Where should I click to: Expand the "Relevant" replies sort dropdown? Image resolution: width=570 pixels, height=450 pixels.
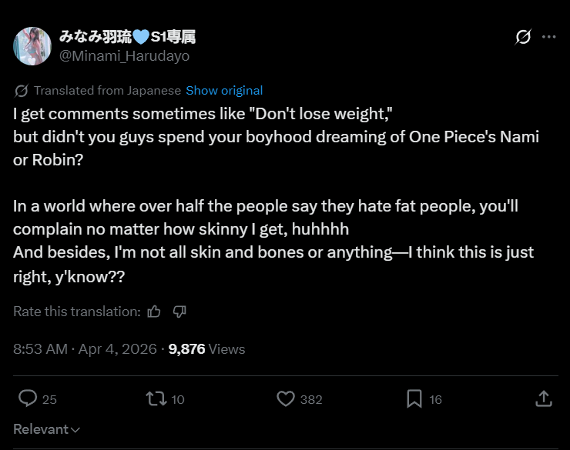click(47, 429)
